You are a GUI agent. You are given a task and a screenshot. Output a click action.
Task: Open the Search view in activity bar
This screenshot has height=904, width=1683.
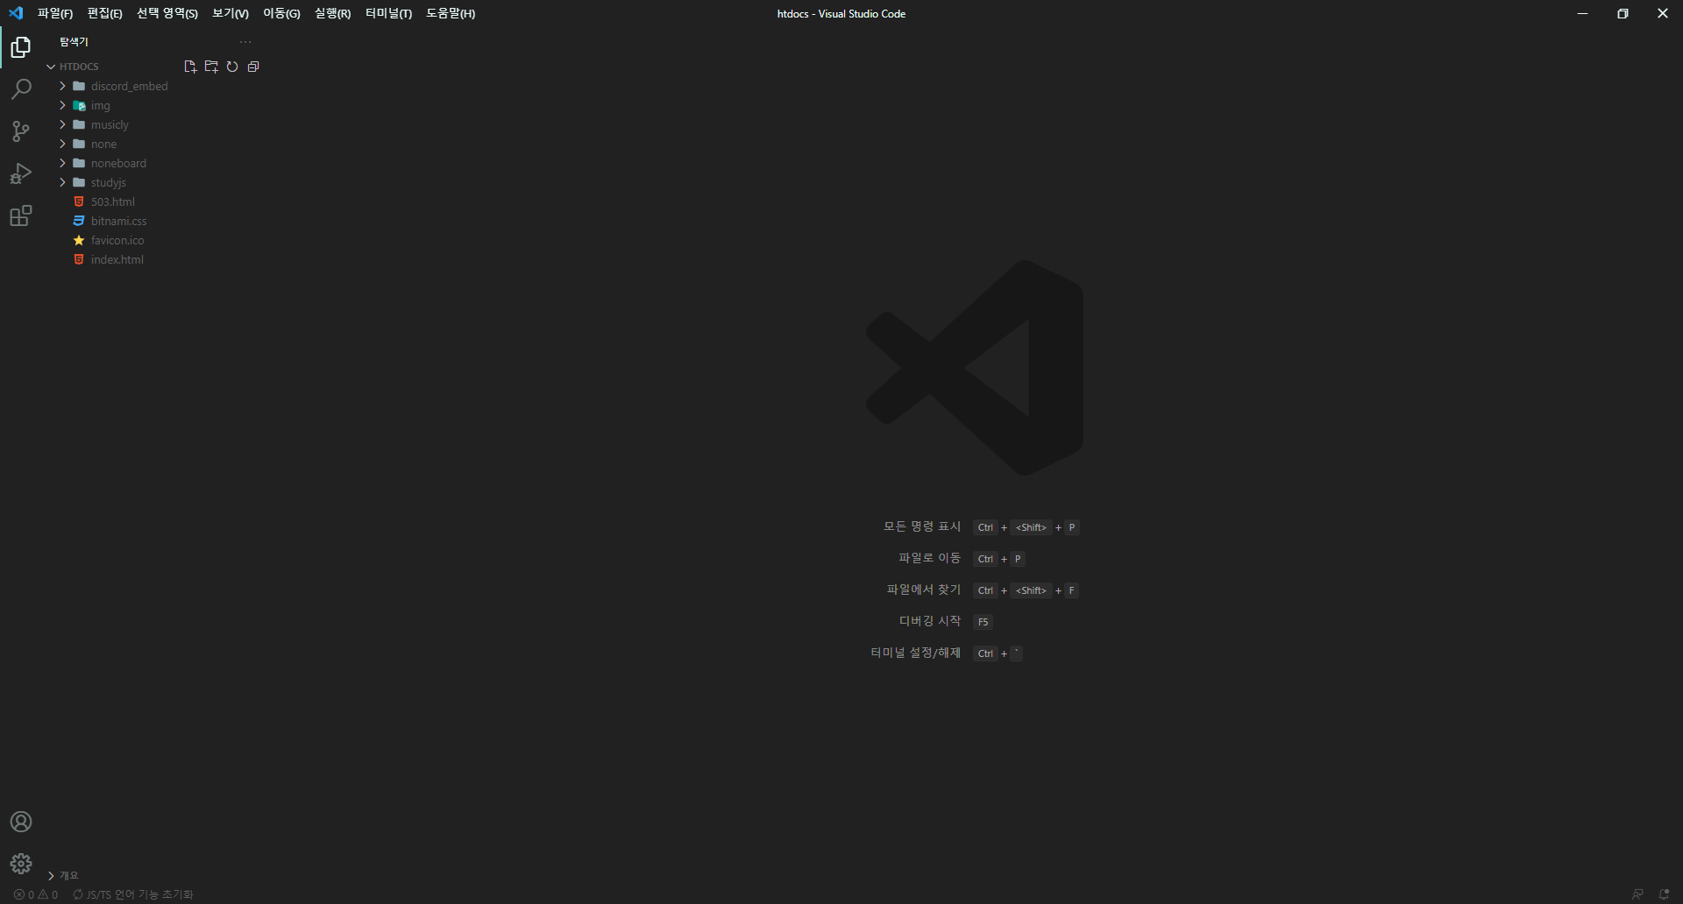[21, 89]
